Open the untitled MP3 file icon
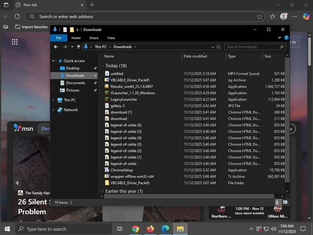Viewport: 313px width, 235px height. click(107, 73)
